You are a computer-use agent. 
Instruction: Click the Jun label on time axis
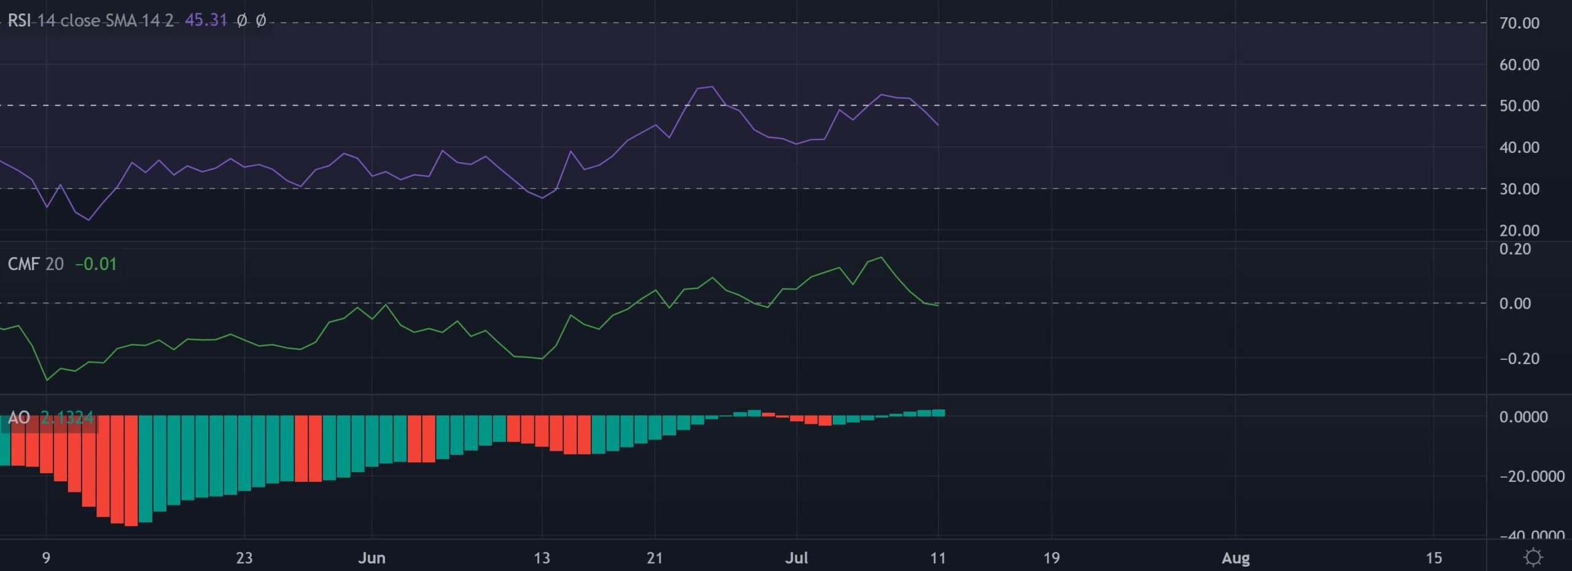pos(372,557)
